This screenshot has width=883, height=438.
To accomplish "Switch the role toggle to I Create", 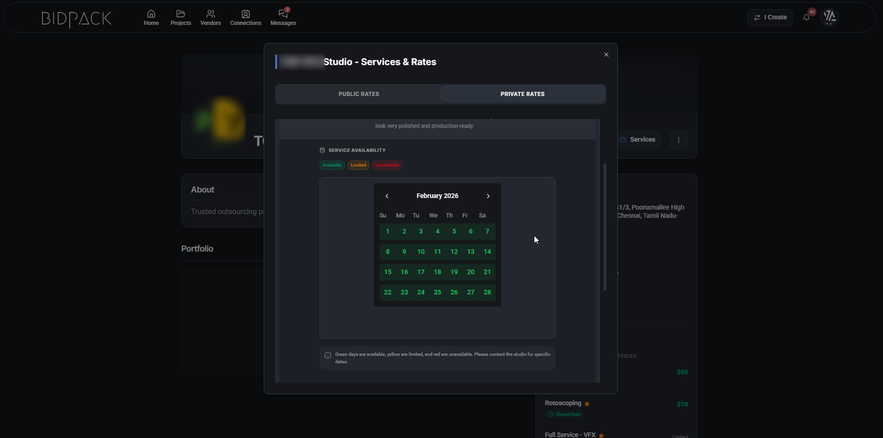I will (x=769, y=17).
